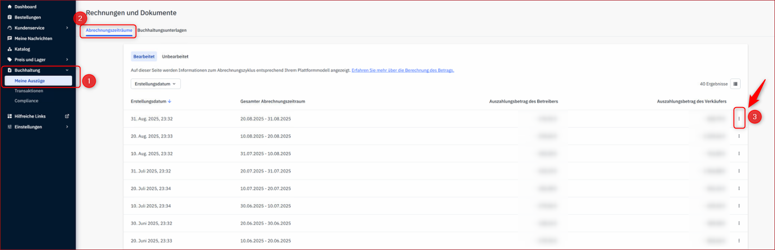Click the date 31. Aug. 2025, 23:32
This screenshot has width=775, height=250.
click(152, 119)
